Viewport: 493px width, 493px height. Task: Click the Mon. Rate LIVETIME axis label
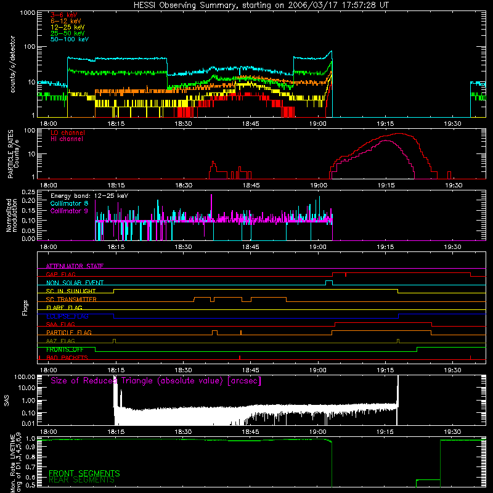[16, 462]
